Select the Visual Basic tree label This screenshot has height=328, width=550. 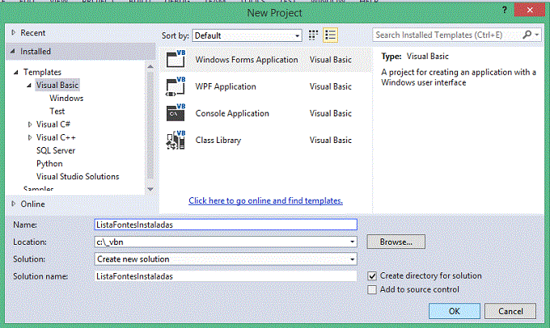[57, 85]
